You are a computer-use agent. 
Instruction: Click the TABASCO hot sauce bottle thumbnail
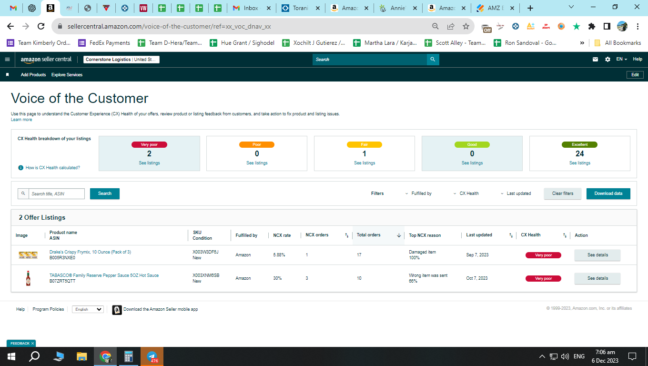[28, 278]
